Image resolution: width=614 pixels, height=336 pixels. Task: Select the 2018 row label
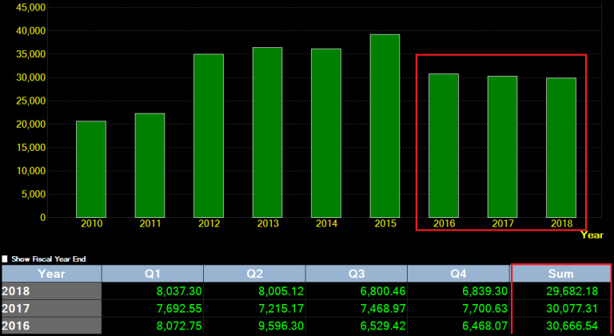[52, 291]
